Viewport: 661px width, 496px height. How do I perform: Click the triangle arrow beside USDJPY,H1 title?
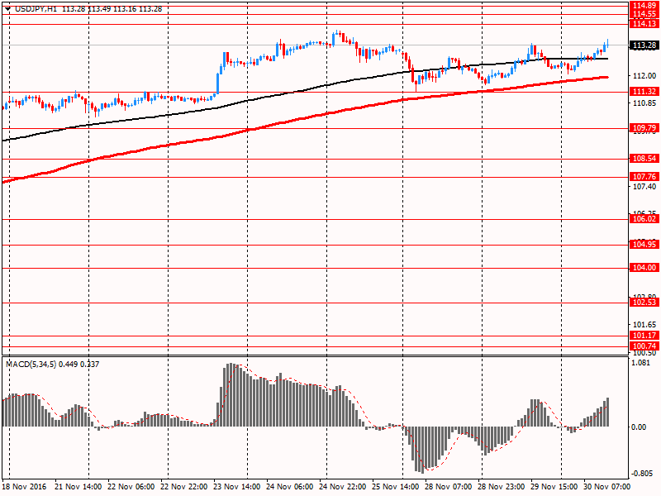click(x=6, y=8)
